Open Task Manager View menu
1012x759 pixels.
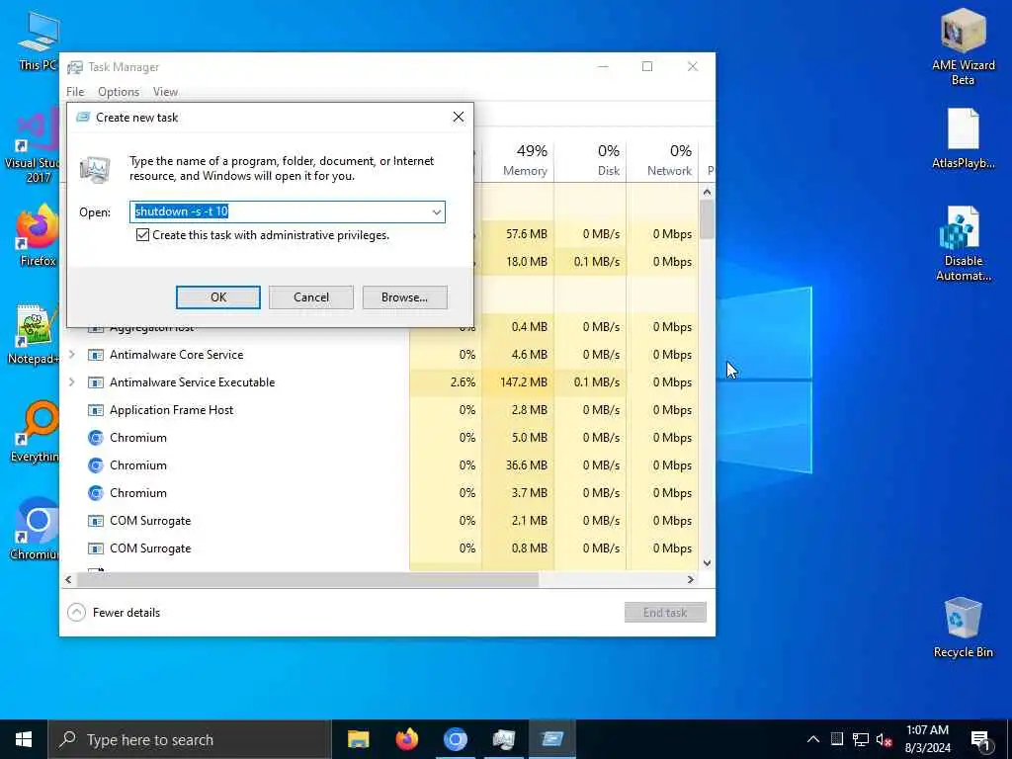tap(165, 92)
